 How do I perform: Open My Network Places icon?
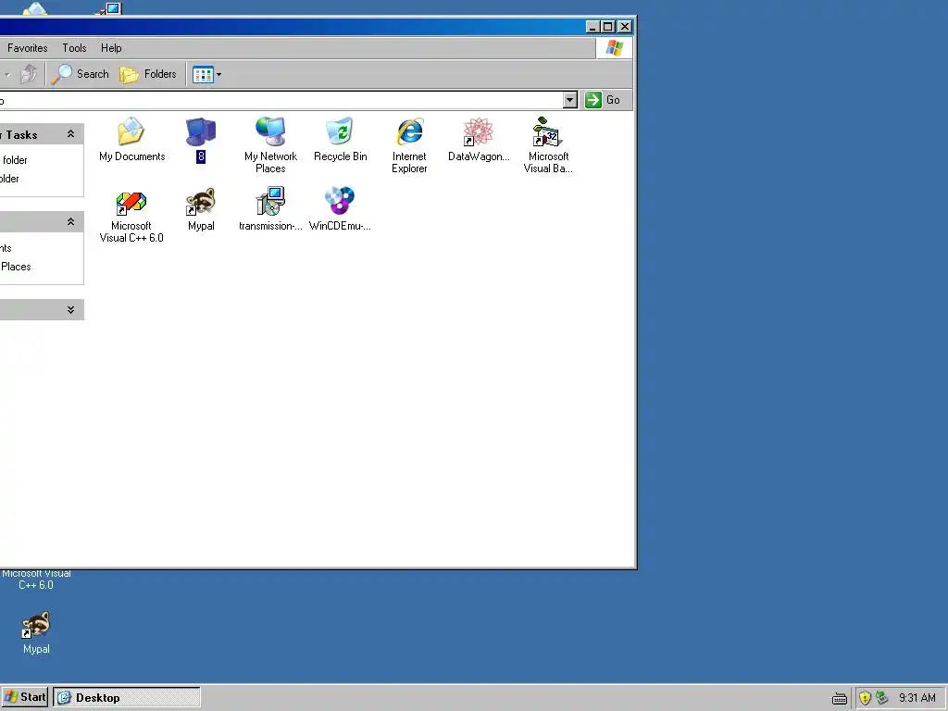(270, 131)
